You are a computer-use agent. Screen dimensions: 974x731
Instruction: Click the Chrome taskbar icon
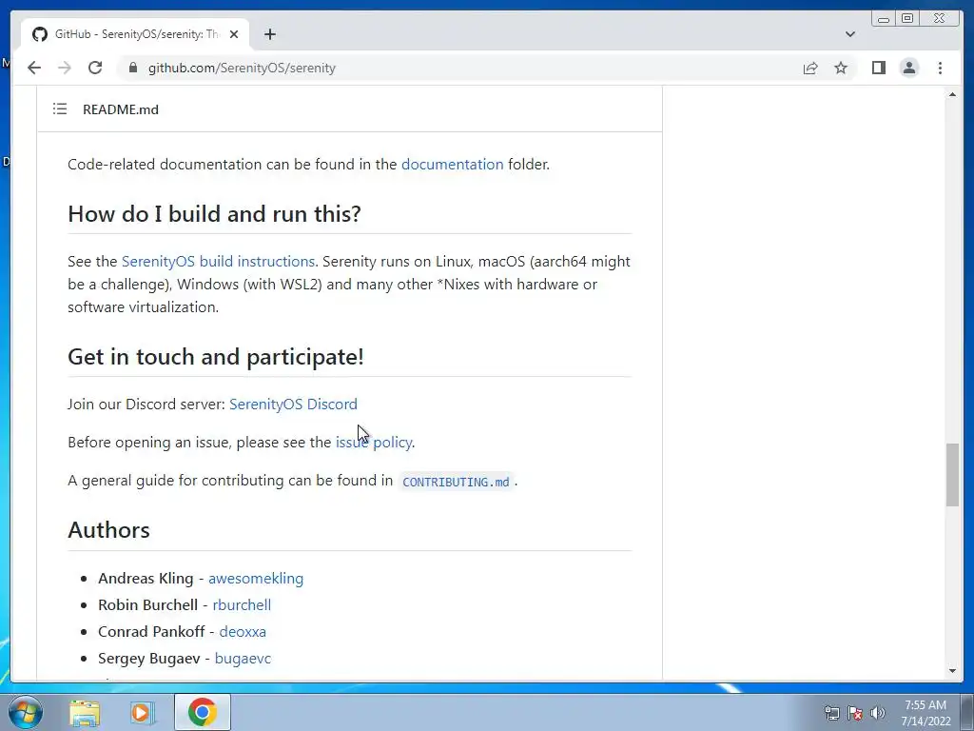[203, 712]
